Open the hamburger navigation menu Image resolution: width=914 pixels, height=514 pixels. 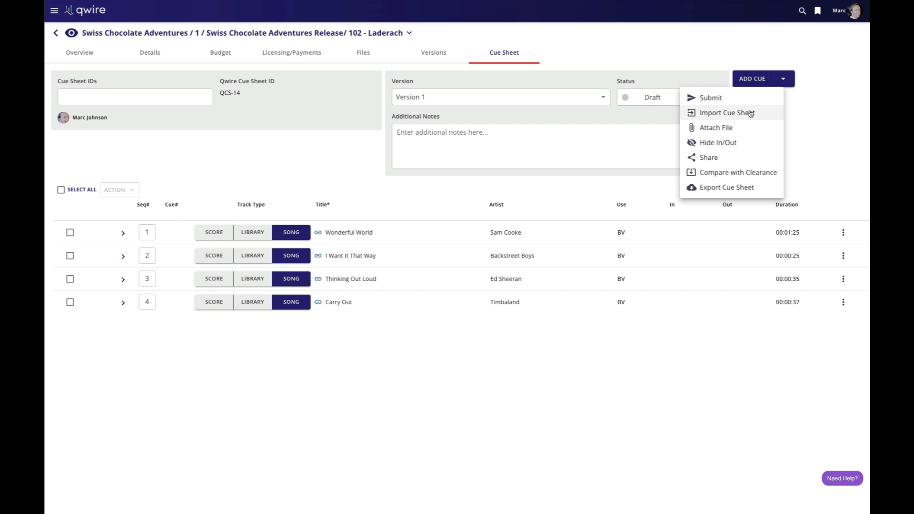[54, 10]
